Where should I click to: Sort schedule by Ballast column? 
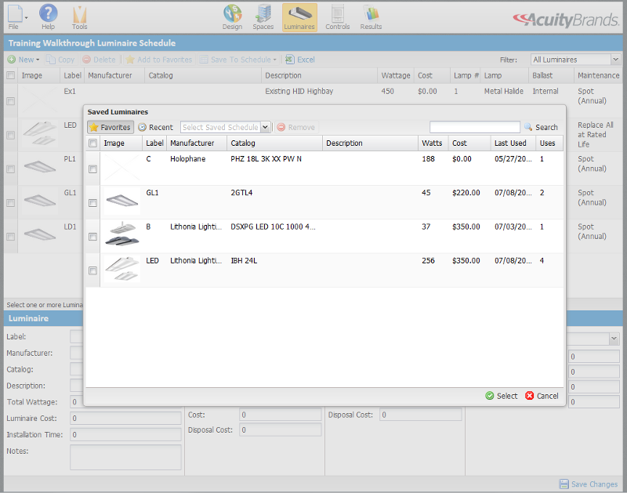click(x=551, y=75)
